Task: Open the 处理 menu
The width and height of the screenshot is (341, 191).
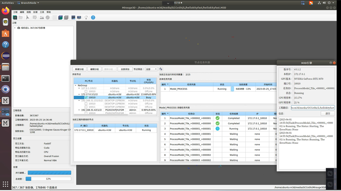Action: pos(35,12)
